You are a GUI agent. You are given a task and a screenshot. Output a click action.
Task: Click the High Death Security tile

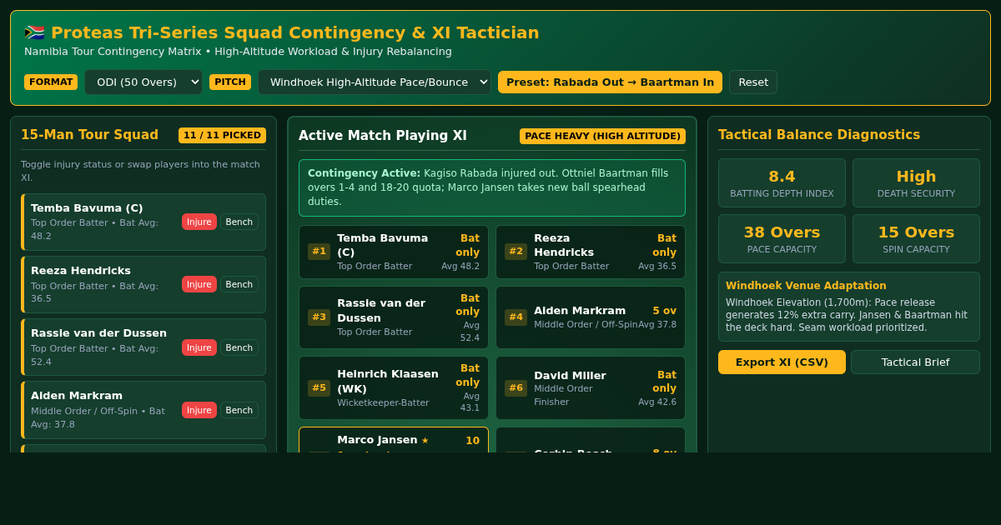pyautogui.click(x=916, y=182)
